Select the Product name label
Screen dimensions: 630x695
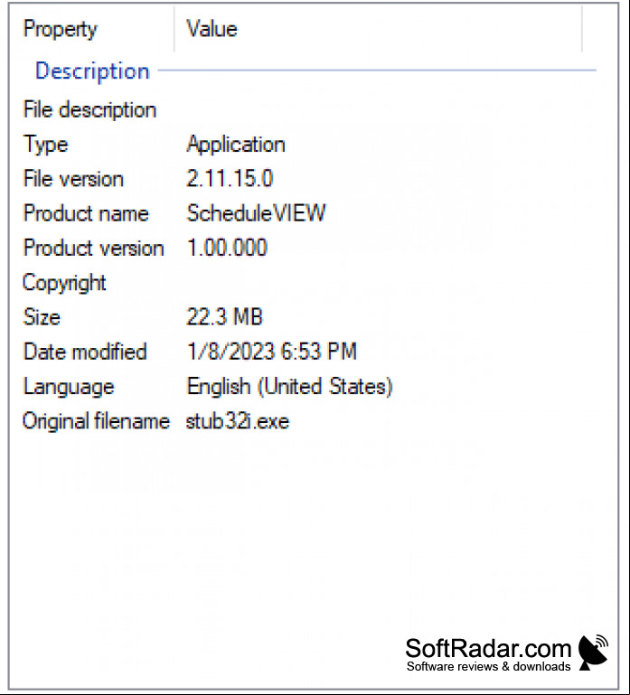pos(86,213)
